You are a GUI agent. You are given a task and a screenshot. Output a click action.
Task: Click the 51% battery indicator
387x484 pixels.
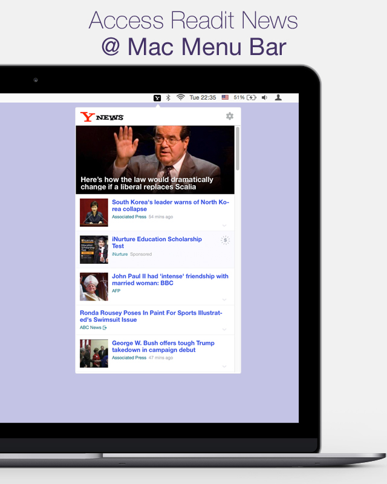[x=245, y=97]
